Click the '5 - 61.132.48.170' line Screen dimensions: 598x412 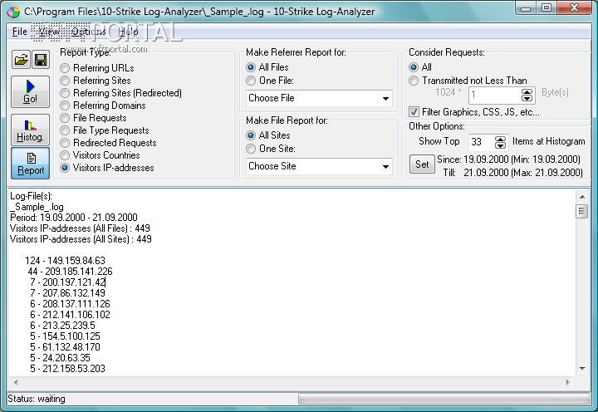66,347
